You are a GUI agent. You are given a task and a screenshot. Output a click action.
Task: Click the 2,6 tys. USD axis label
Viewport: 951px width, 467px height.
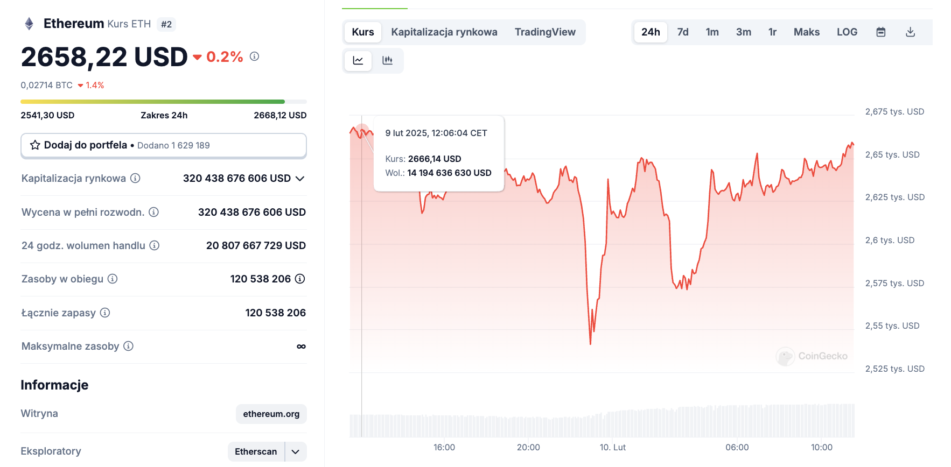click(890, 240)
